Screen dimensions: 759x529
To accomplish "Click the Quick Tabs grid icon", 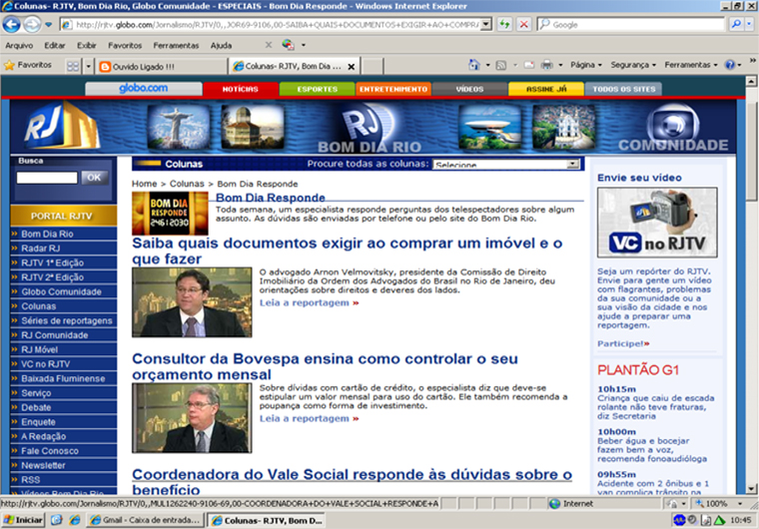I will tap(73, 66).
